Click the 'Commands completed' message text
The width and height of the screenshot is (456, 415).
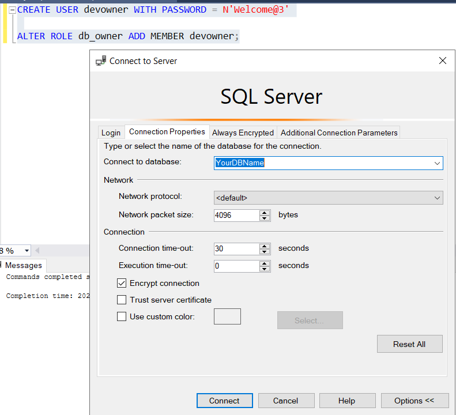pos(48,277)
